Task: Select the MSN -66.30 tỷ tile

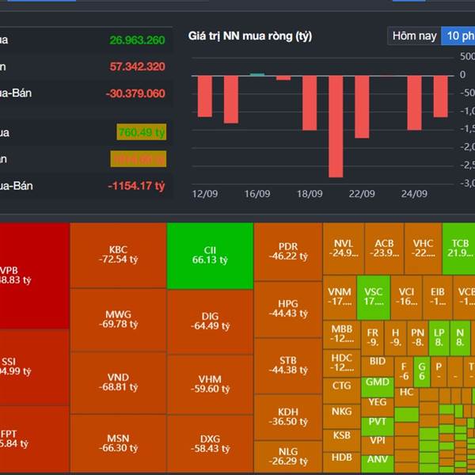Action: pos(118,443)
